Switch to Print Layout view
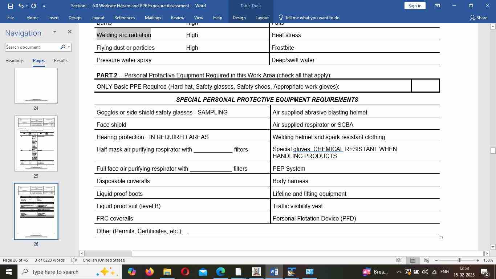Image resolution: width=496 pixels, height=279 pixels. (x=413, y=260)
